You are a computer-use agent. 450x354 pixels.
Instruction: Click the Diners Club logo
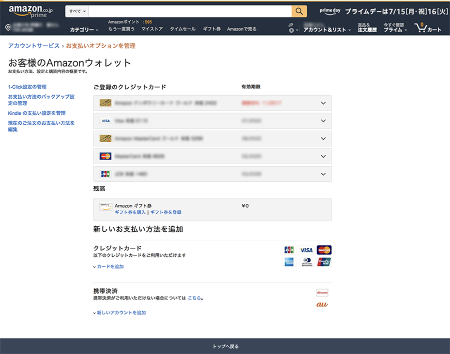pos(306,262)
